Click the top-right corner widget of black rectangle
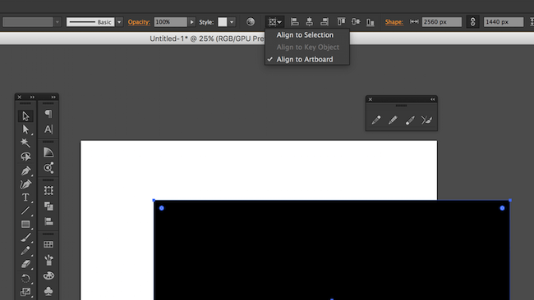 [502, 208]
